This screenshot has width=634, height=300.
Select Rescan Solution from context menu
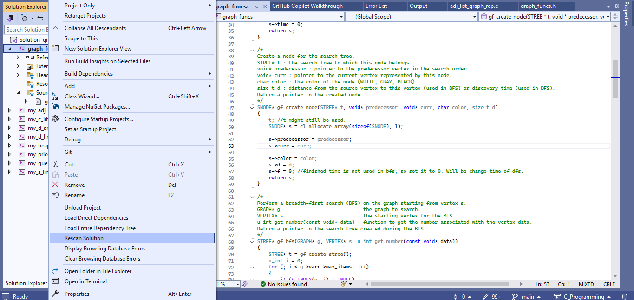tap(132, 238)
